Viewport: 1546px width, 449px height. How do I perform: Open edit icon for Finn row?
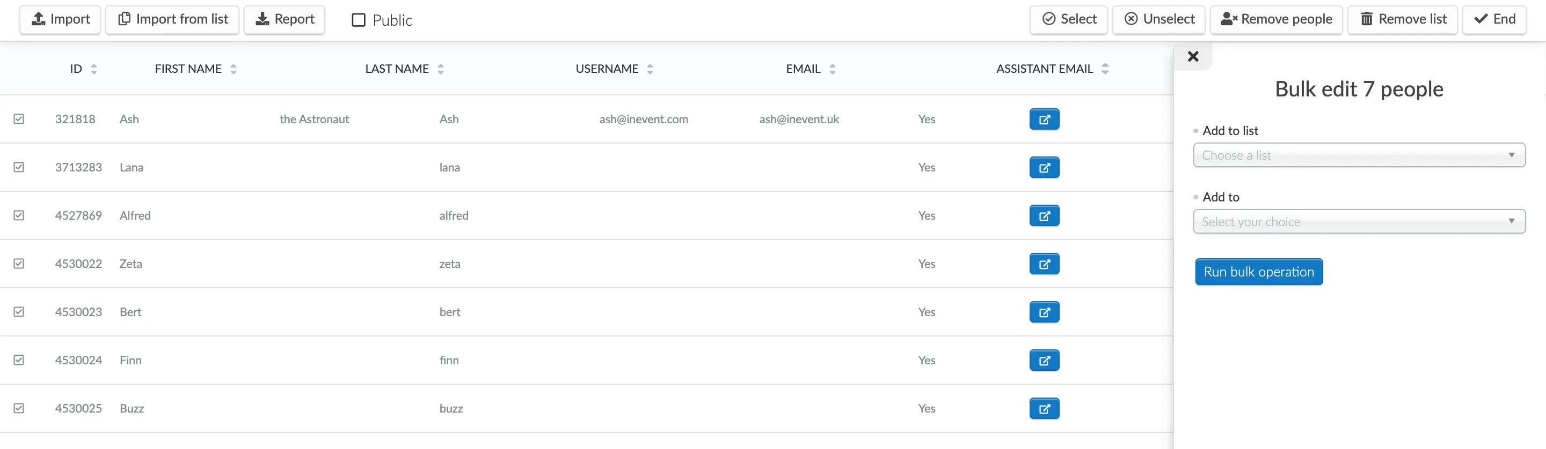[1044, 361]
